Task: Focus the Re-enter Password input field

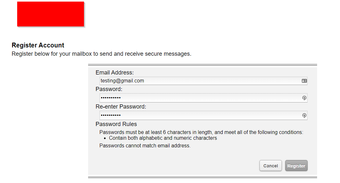Action: point(203,116)
